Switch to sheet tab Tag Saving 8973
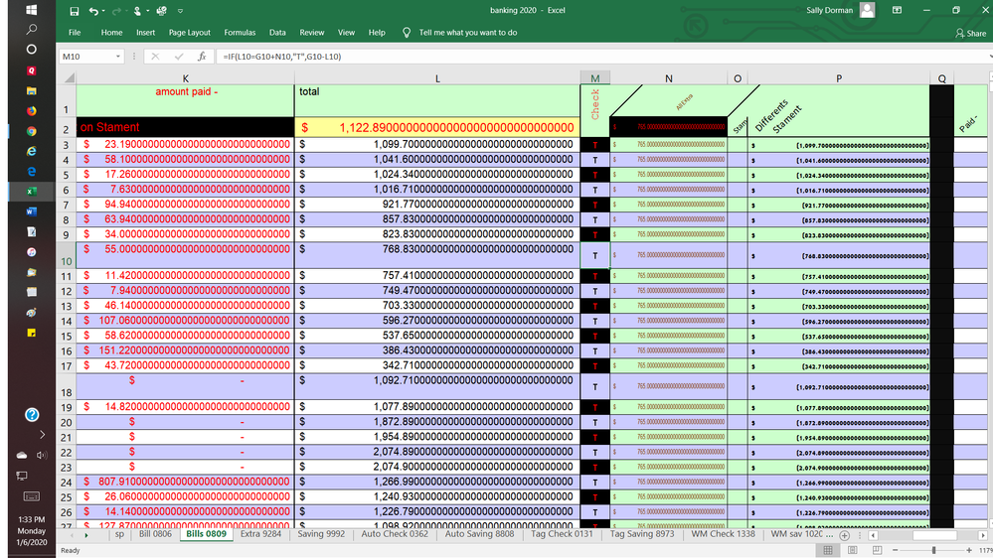This screenshot has height=558, width=993. [x=642, y=534]
